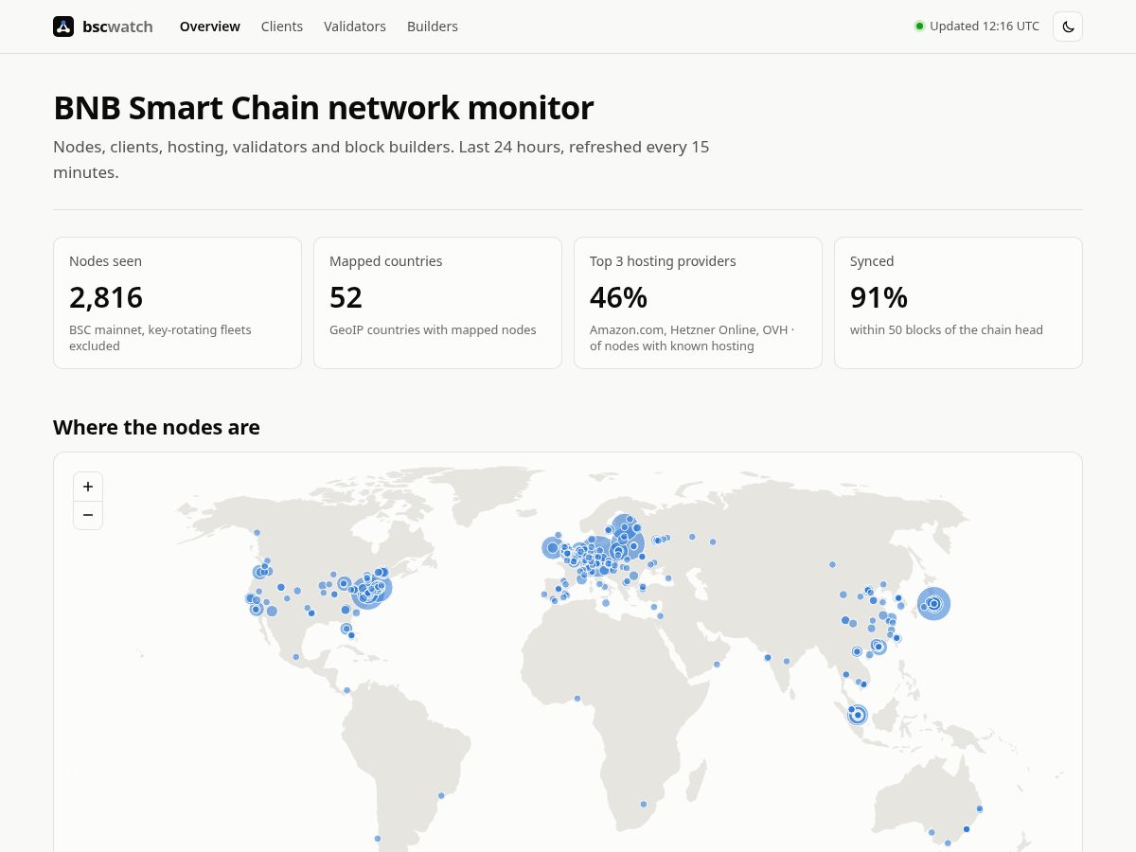Click the 'BNB Smart Chain network monitor' title
Image resolution: width=1136 pixels, height=852 pixels.
pos(324,108)
